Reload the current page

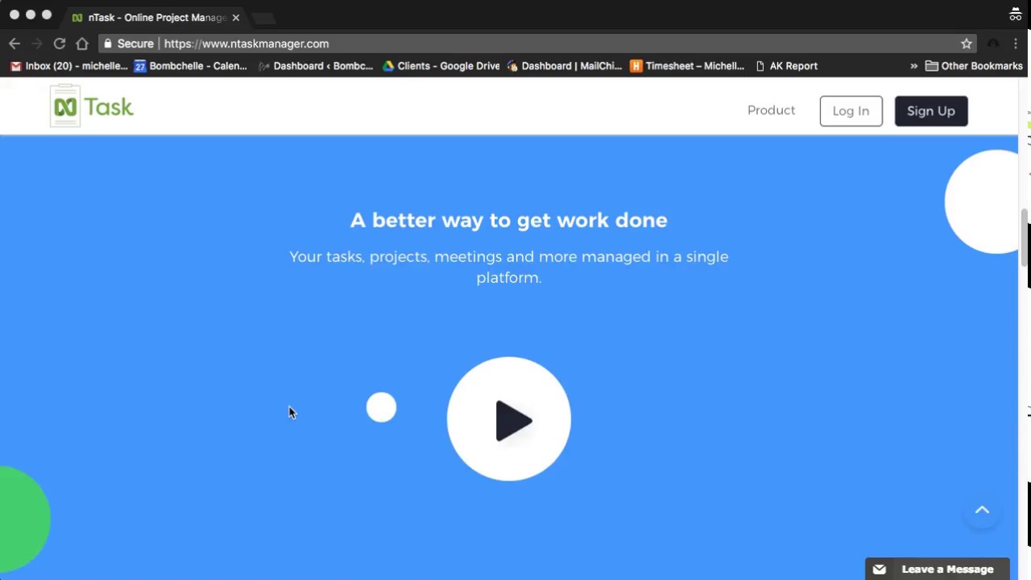(x=60, y=43)
